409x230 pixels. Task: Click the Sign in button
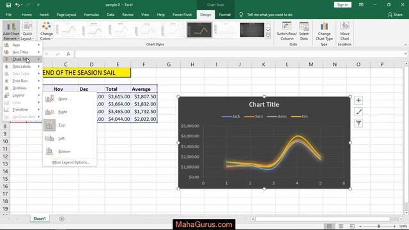point(343,4)
